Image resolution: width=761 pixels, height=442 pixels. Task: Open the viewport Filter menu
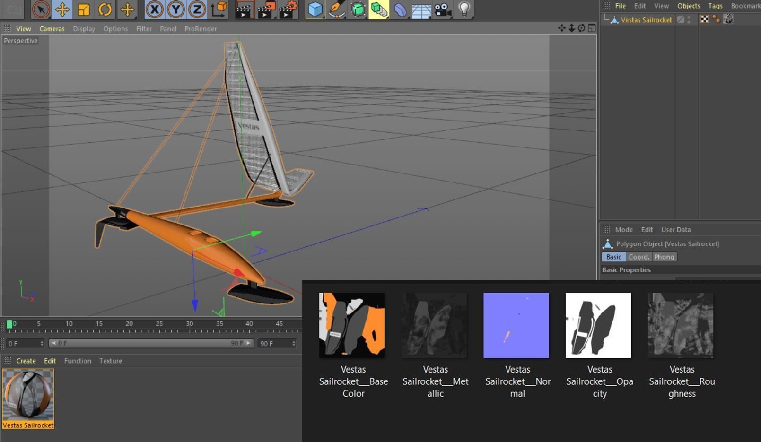pyautogui.click(x=144, y=29)
